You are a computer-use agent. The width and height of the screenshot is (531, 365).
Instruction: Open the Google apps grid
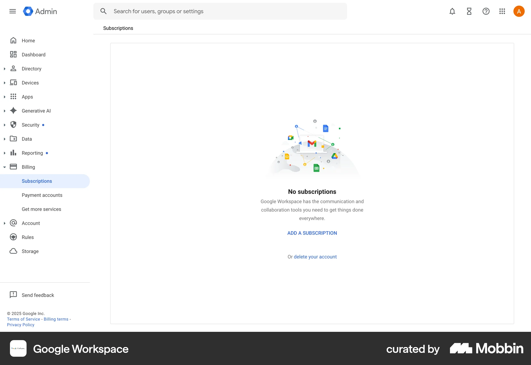click(502, 11)
